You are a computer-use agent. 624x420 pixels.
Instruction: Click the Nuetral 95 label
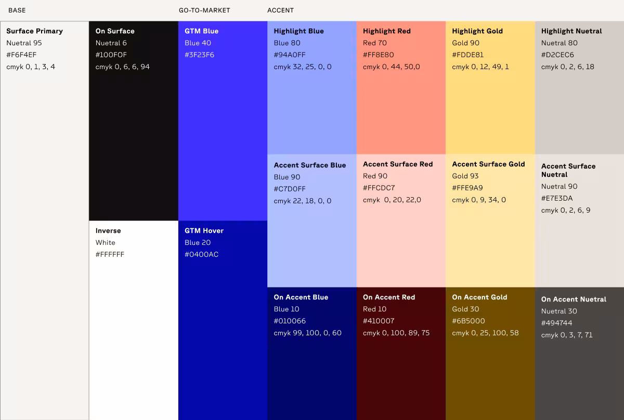coord(24,43)
